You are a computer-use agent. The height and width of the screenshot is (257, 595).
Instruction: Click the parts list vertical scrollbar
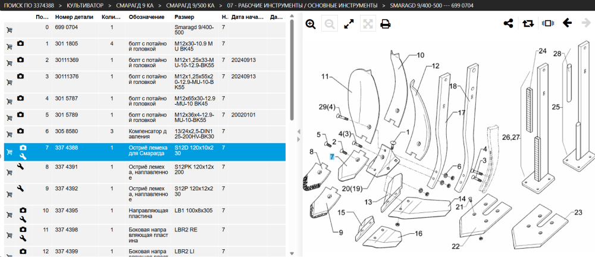(292, 70)
